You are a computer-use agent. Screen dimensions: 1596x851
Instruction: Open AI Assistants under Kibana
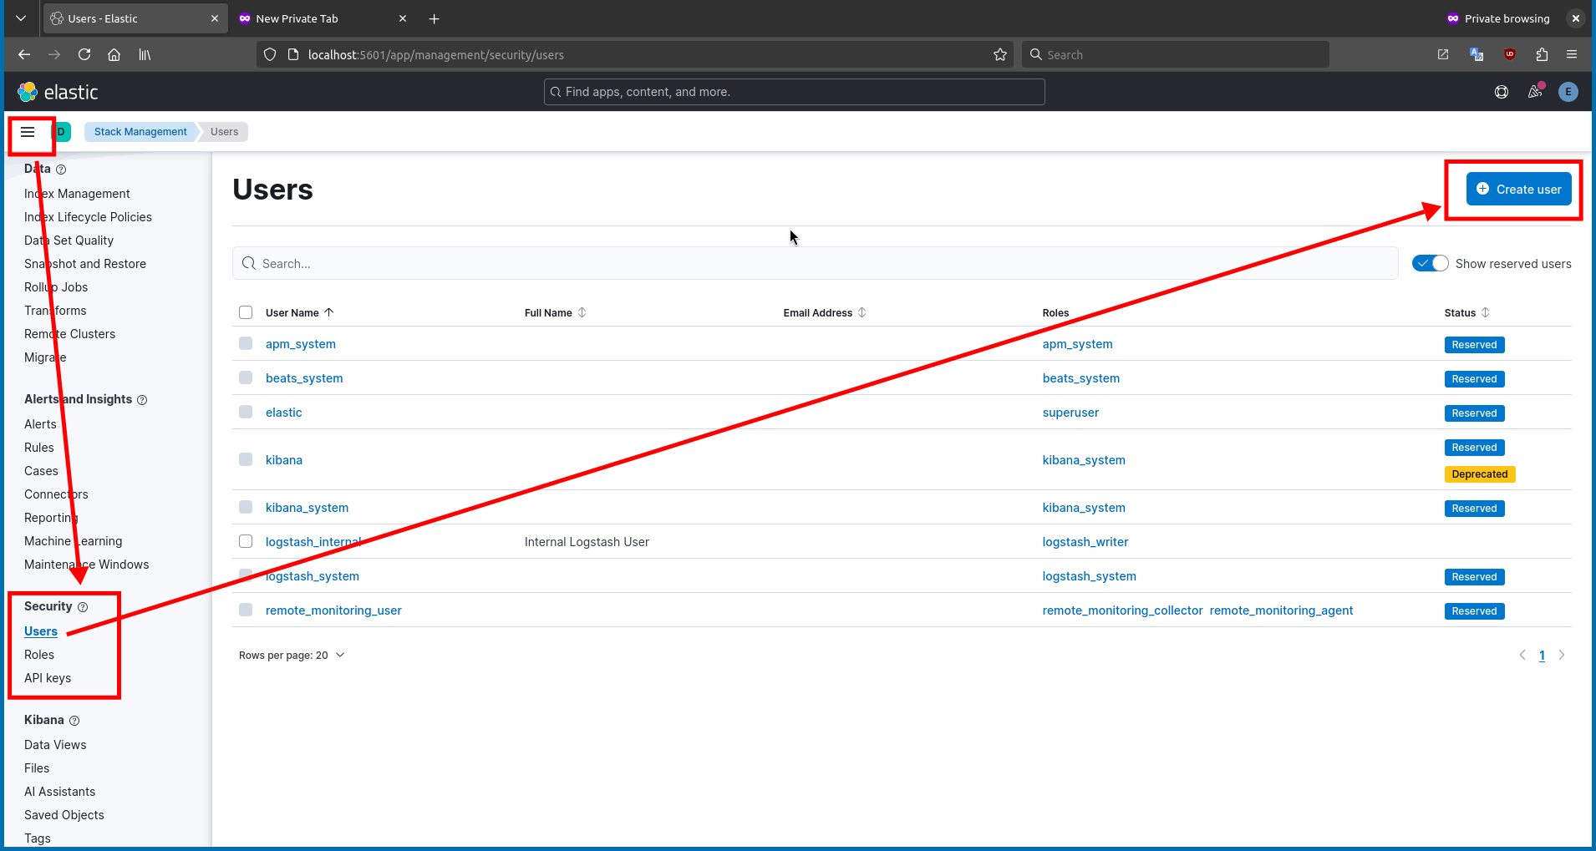(x=59, y=792)
